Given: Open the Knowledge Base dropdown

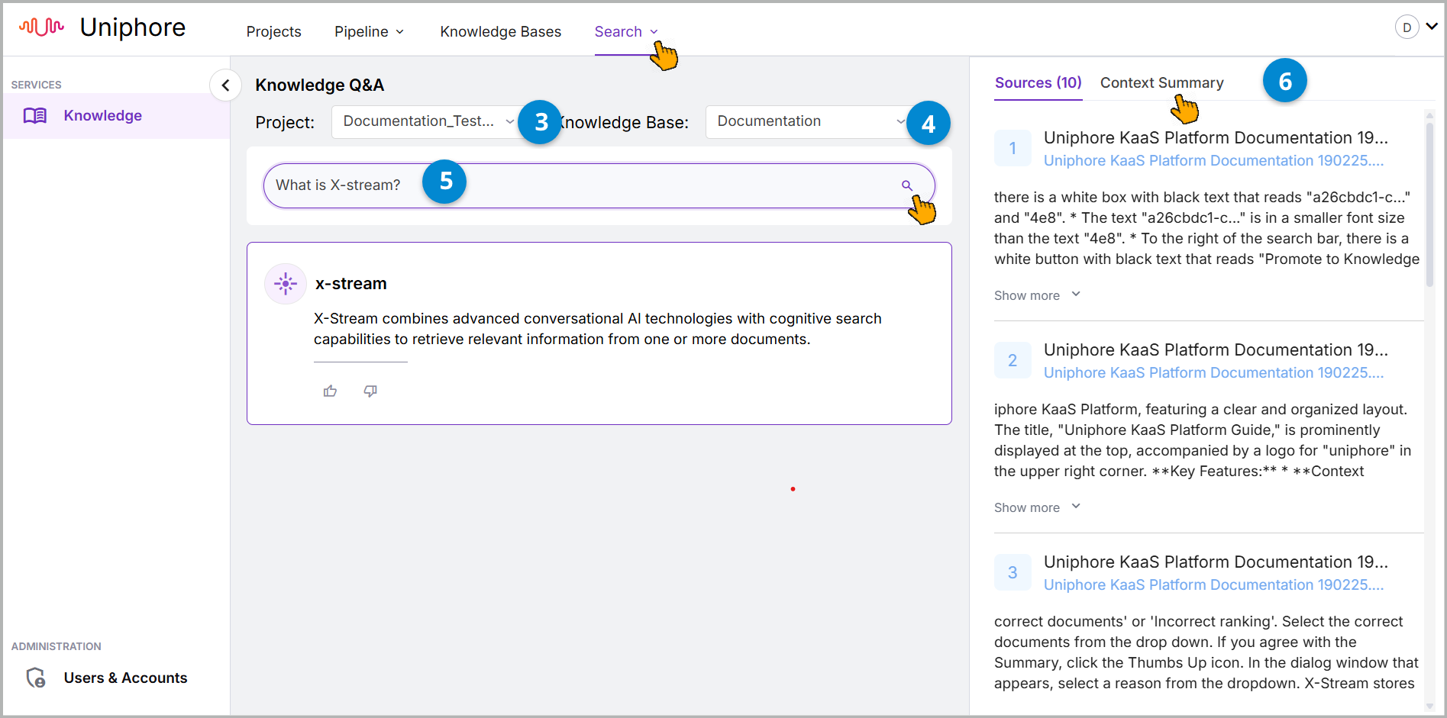Looking at the screenshot, I should click(810, 121).
